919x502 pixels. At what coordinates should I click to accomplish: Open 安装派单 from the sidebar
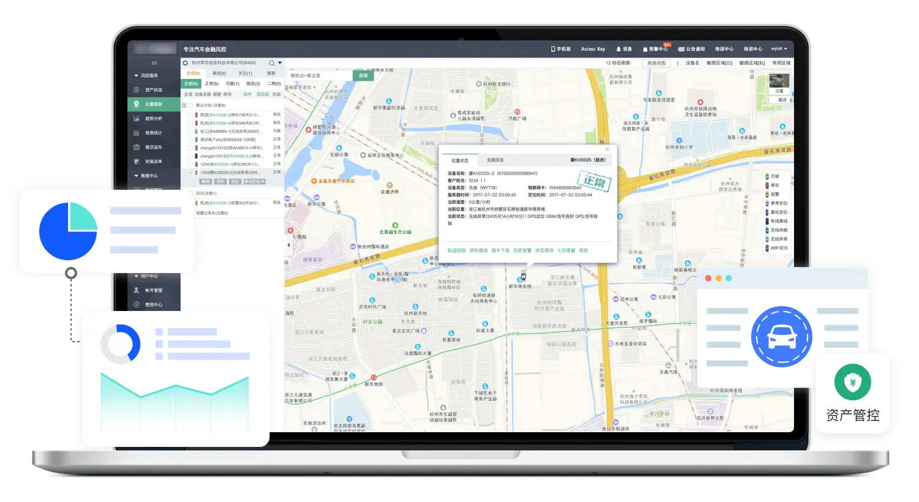(x=153, y=162)
